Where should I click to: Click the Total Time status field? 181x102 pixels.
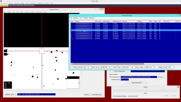(x=143, y=67)
